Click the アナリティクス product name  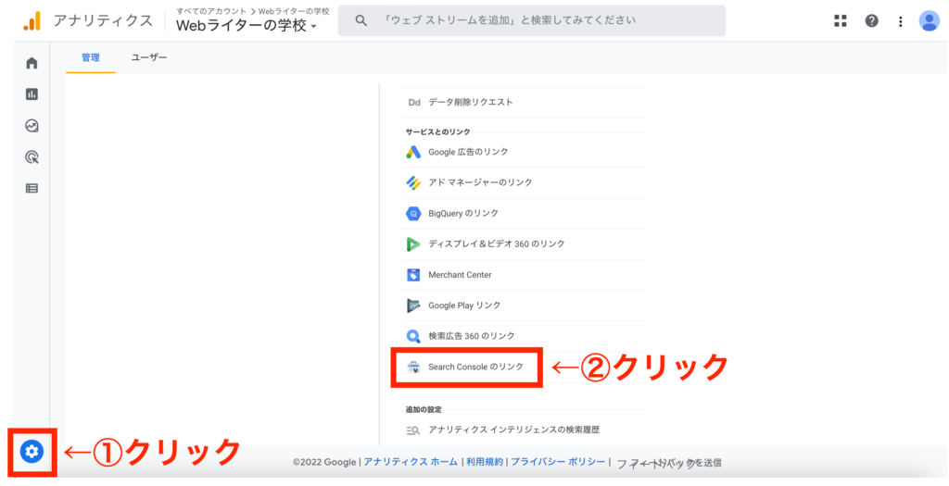click(103, 21)
